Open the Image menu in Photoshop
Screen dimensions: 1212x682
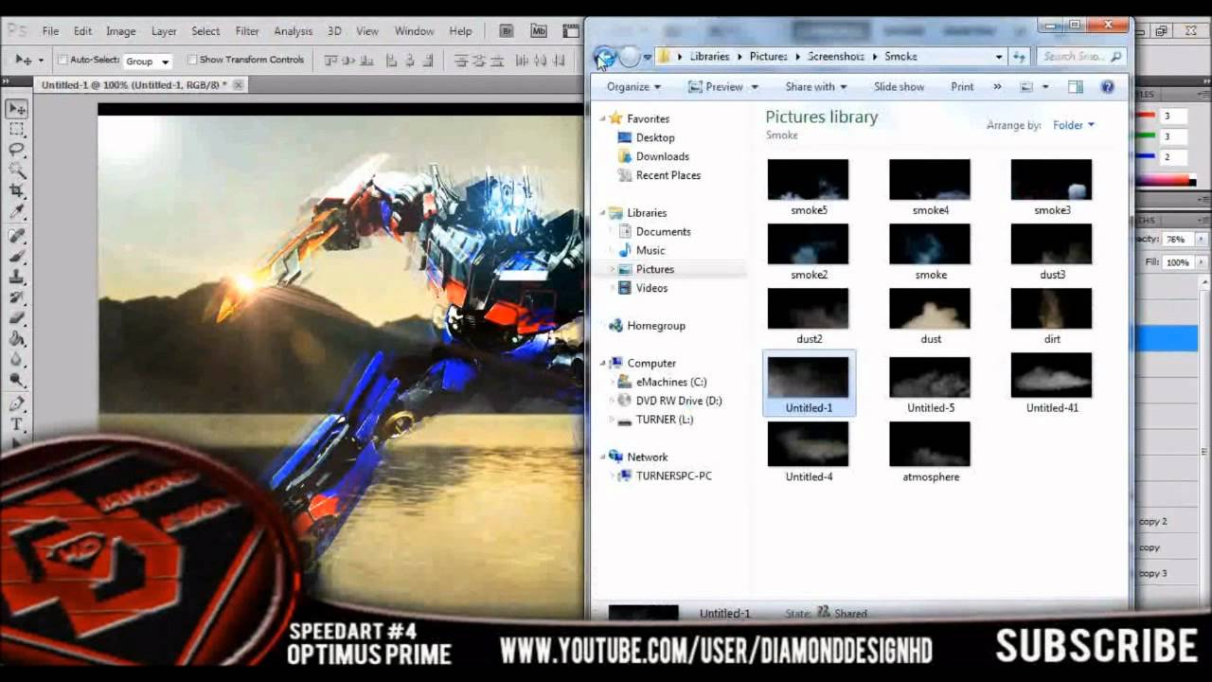point(120,31)
